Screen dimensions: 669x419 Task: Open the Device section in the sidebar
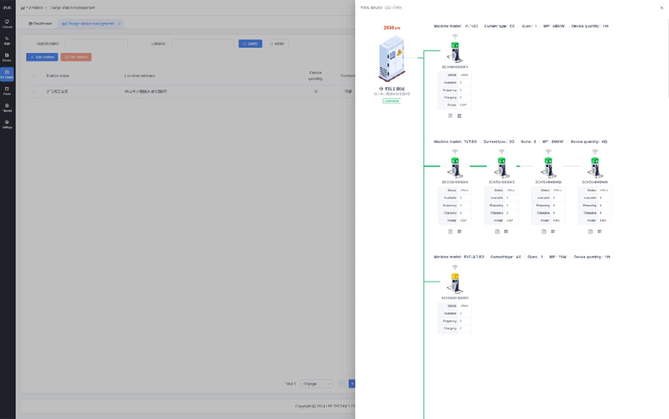point(7,57)
